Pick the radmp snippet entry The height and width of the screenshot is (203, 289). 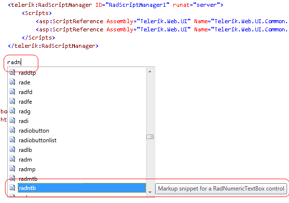coord(27,169)
